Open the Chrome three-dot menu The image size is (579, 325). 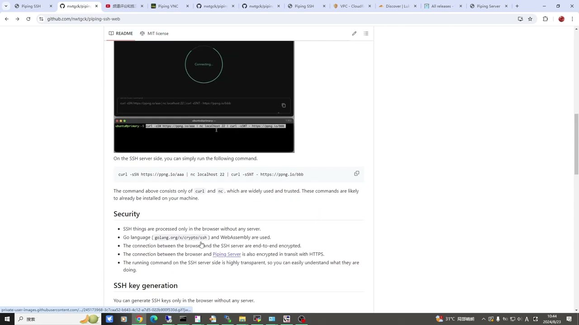[x=573, y=19]
